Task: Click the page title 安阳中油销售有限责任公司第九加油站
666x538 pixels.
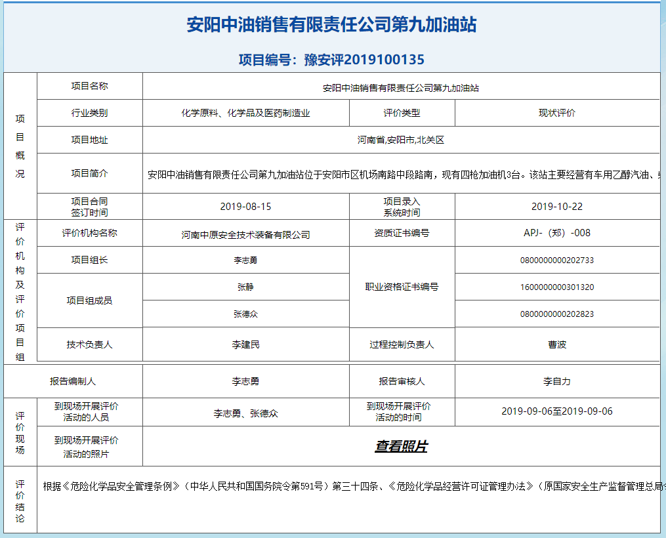Action: point(332,25)
